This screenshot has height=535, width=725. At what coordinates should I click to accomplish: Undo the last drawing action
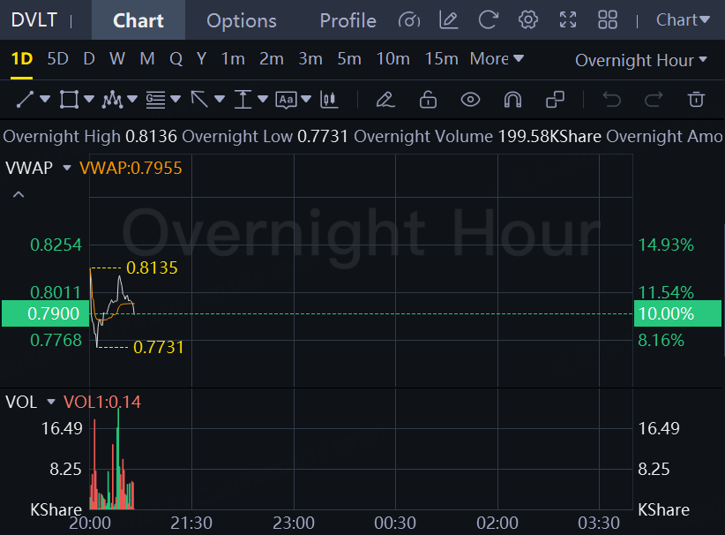point(612,100)
